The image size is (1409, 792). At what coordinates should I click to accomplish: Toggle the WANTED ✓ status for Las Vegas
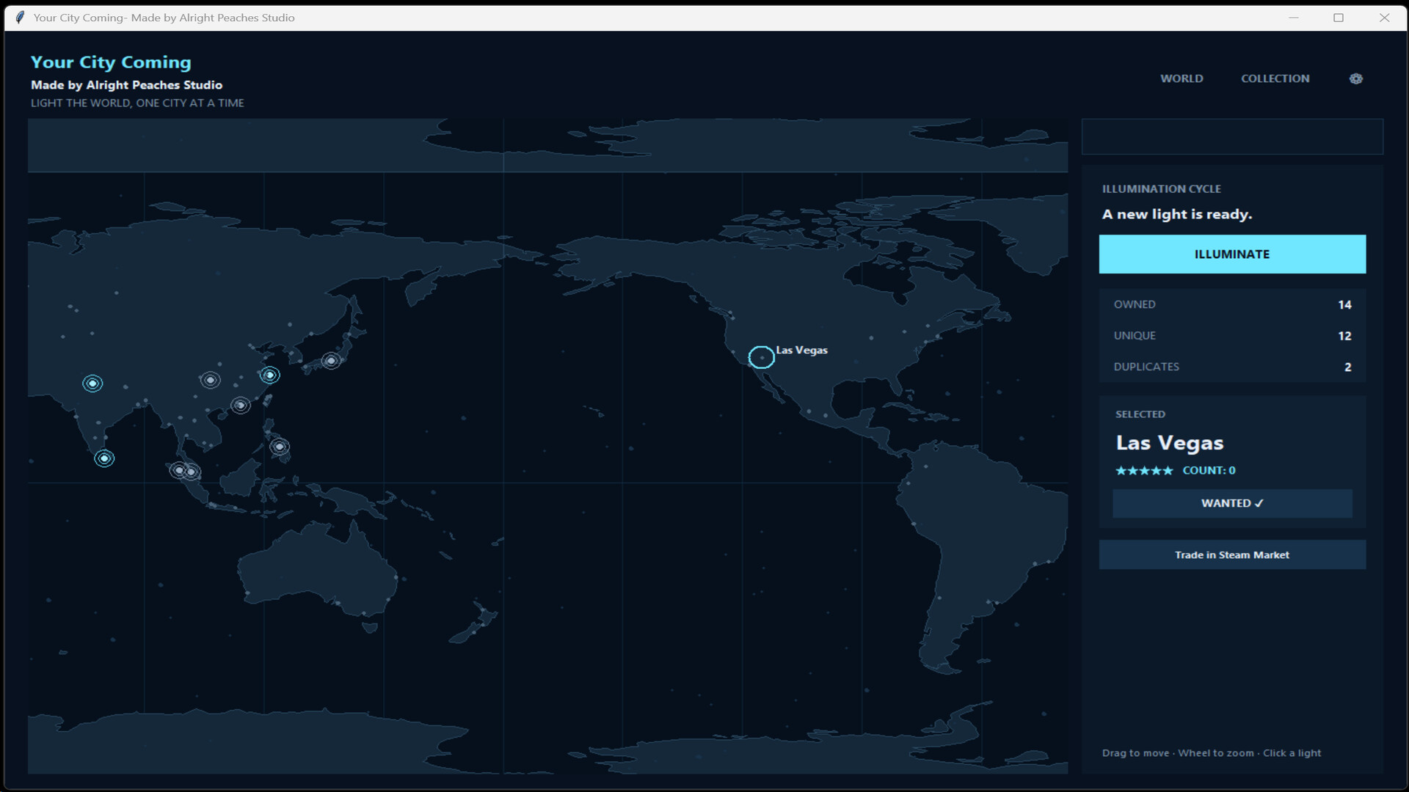point(1232,503)
